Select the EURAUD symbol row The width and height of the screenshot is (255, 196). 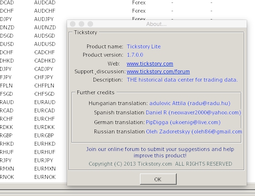(x=45, y=102)
